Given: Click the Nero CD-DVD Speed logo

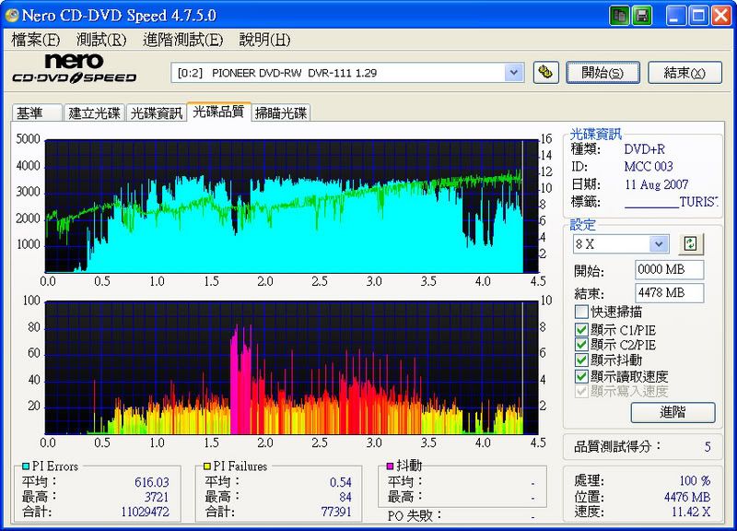Looking at the screenshot, I should tap(74, 68).
